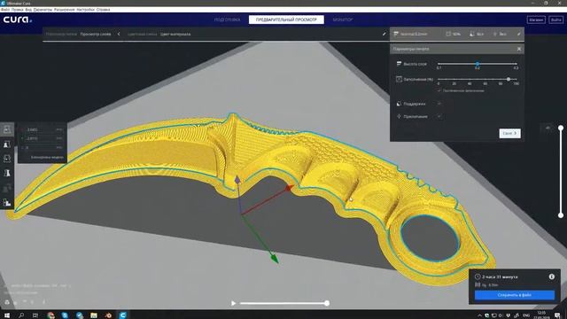Open Windows taskbar search
The image size is (567, 319).
click(21, 315)
